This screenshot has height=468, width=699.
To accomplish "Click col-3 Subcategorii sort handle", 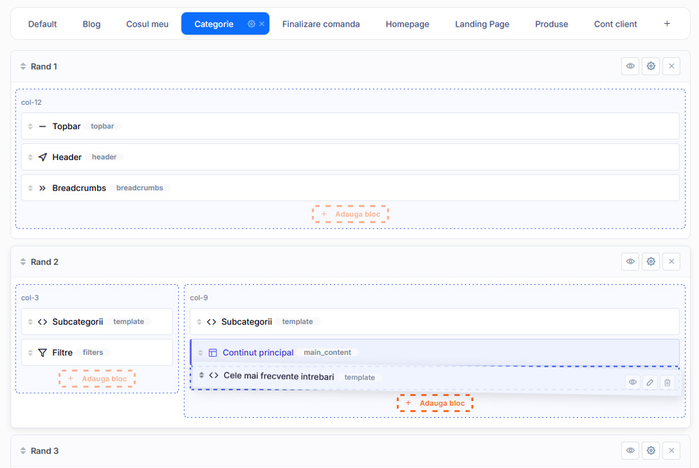I will 30,321.
